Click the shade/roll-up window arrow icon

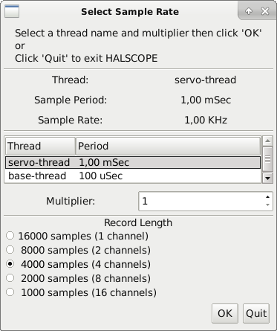tap(249, 11)
